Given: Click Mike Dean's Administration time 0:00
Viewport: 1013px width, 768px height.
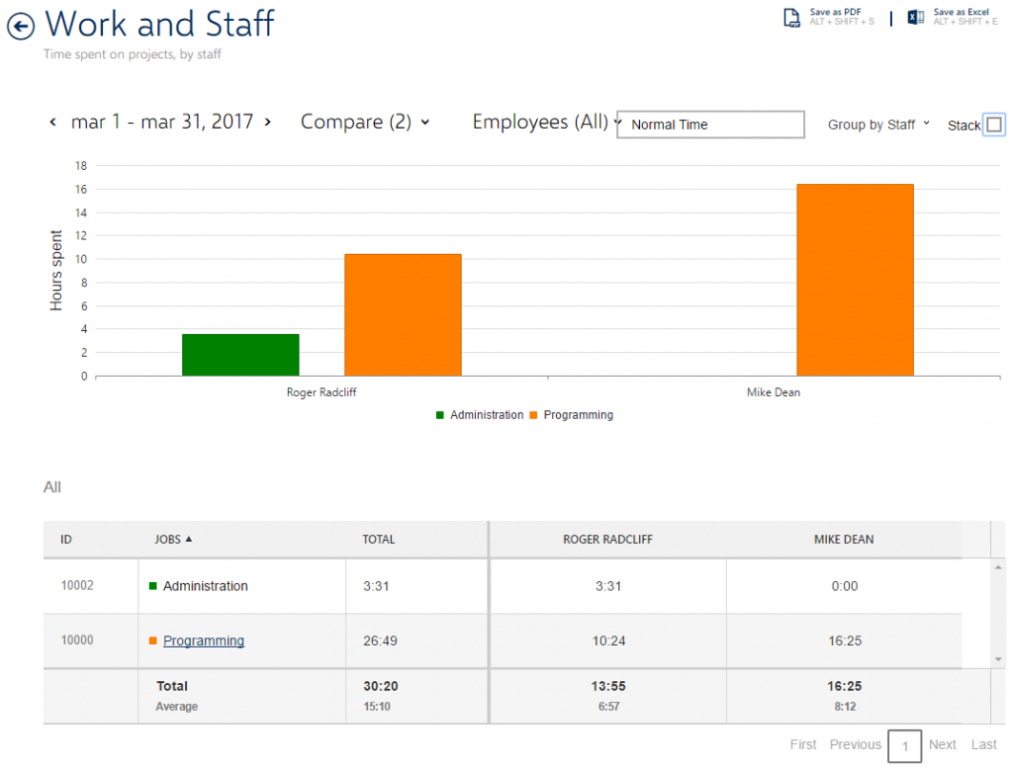Looking at the screenshot, I should tap(845, 586).
